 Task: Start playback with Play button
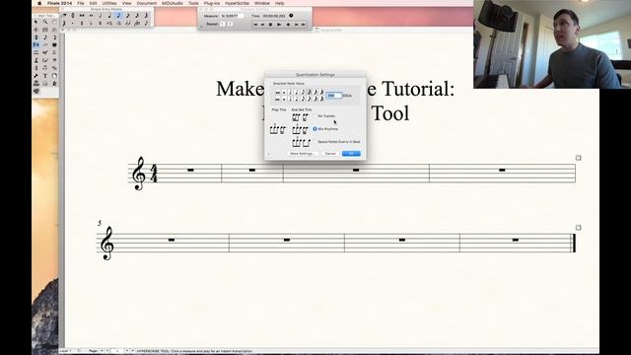279,25
